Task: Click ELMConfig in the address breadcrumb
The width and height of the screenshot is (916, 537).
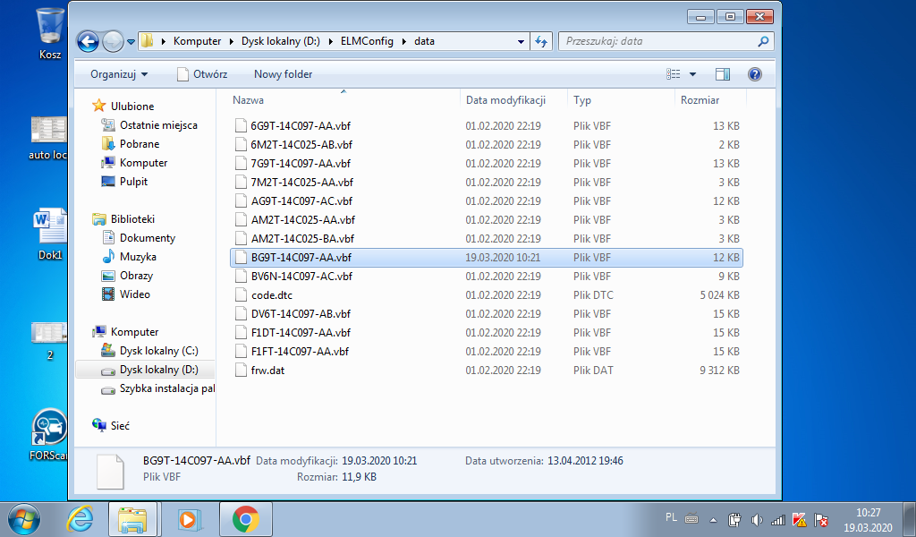Action: pyautogui.click(x=367, y=41)
